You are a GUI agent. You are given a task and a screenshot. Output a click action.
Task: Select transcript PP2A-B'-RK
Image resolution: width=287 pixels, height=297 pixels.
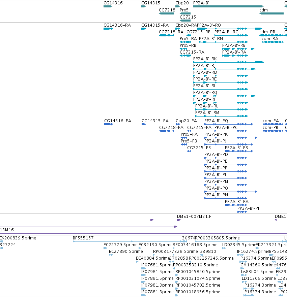click(x=228, y=62)
